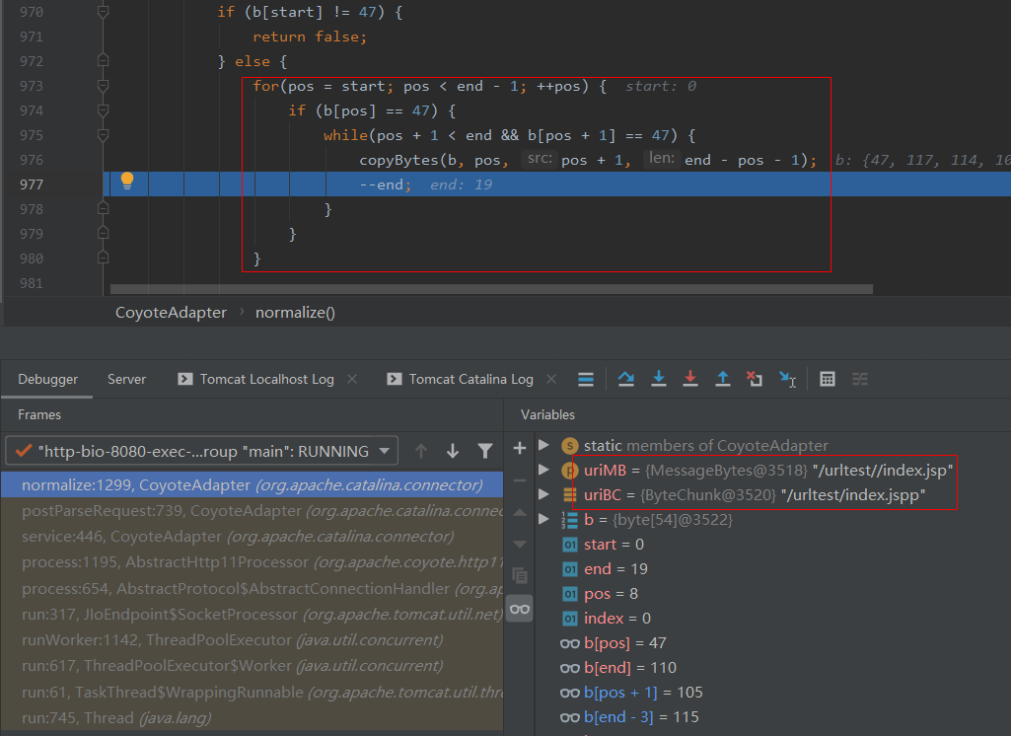Click the Step Into icon

659,379
